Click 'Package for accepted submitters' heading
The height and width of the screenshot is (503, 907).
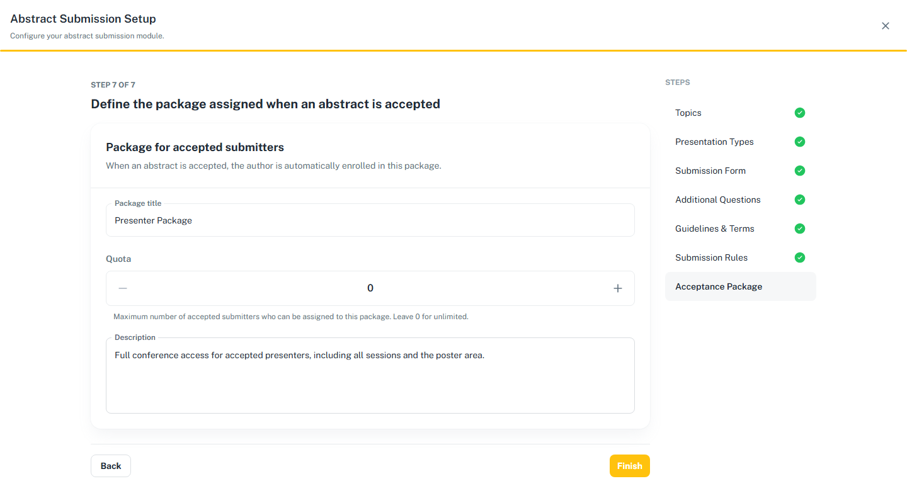click(x=195, y=147)
